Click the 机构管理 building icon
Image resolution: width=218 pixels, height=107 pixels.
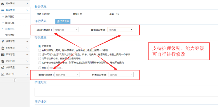point(3,48)
